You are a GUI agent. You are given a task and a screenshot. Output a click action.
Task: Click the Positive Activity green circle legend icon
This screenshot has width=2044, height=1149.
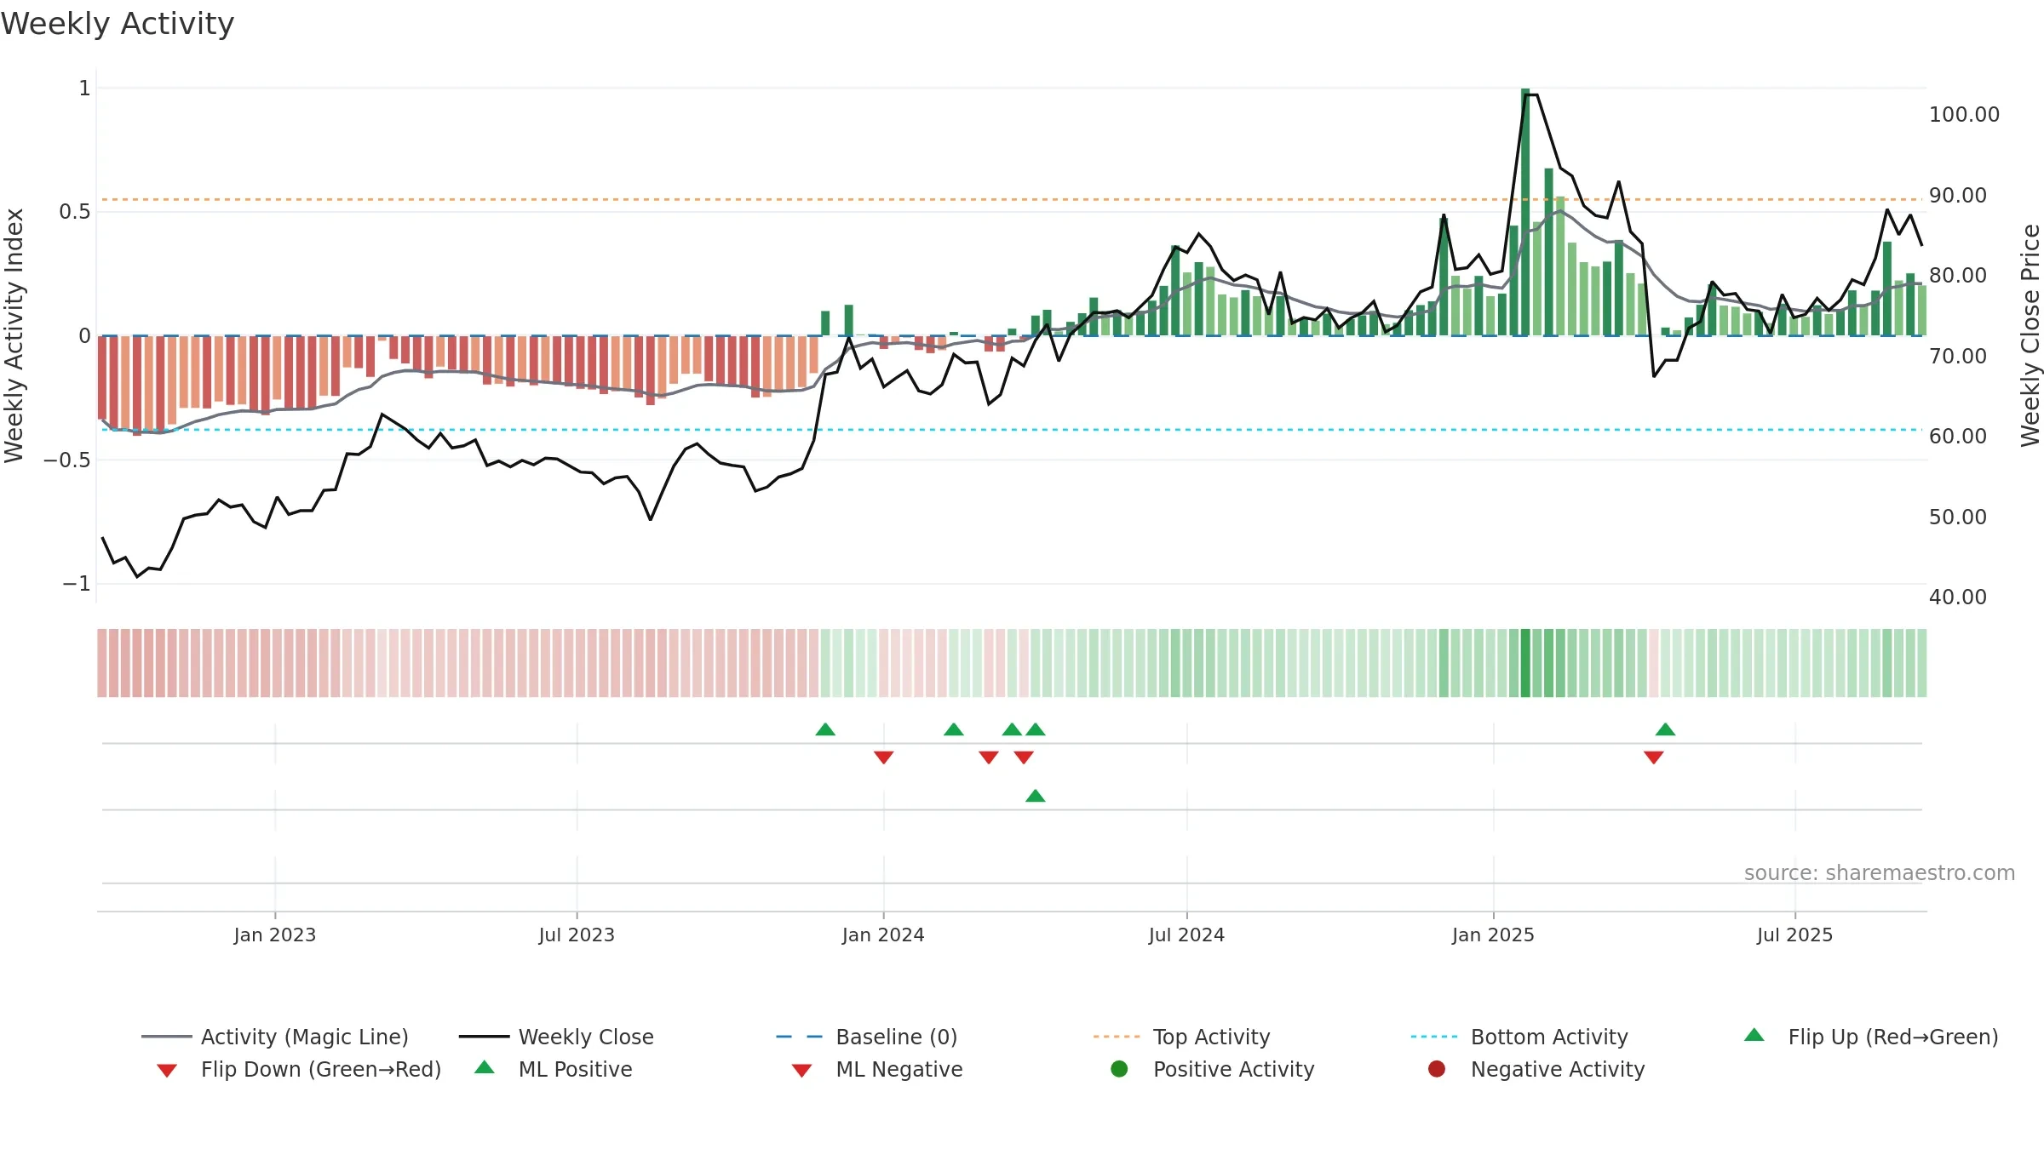(1119, 1069)
